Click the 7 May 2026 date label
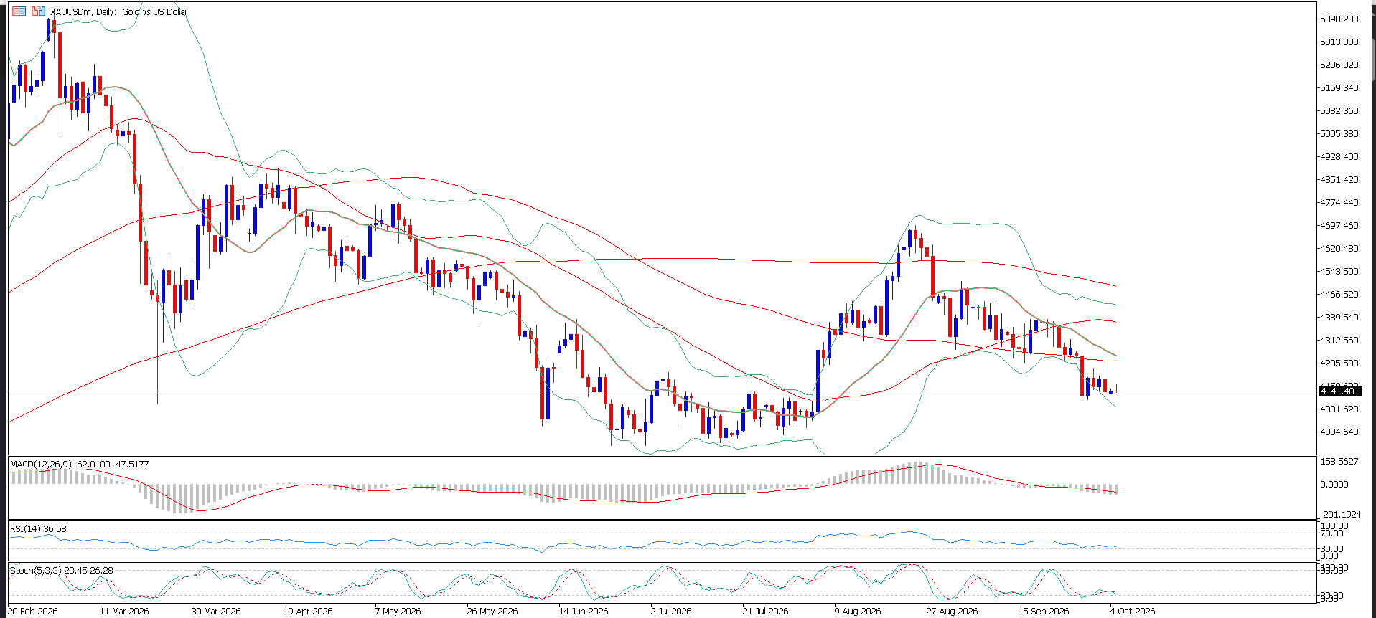This screenshot has height=618, width=1376. (398, 612)
